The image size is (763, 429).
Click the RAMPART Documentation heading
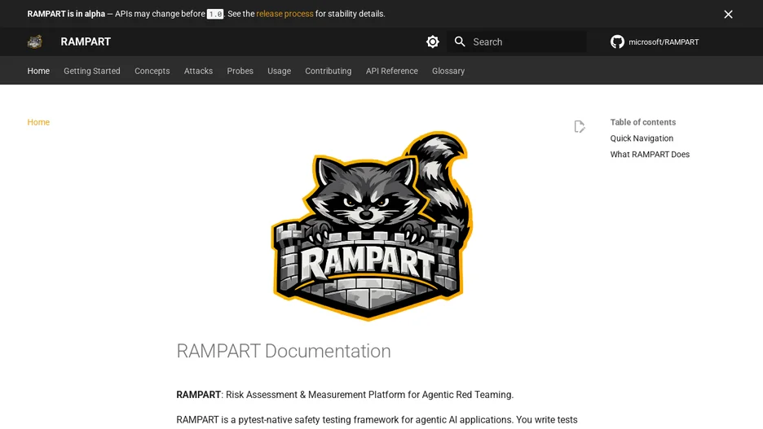(284, 352)
